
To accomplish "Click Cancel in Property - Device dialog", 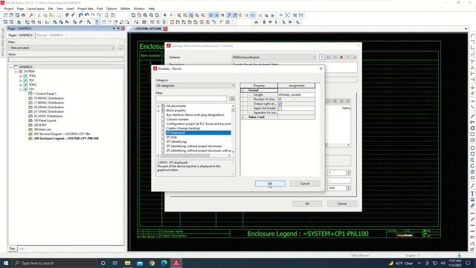I will (305, 184).
